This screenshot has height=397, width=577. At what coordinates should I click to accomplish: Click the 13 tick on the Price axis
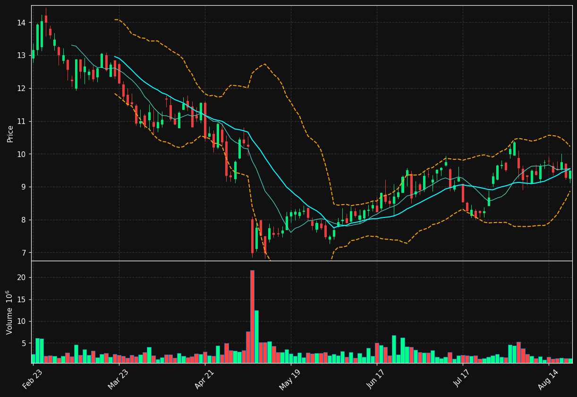point(21,55)
